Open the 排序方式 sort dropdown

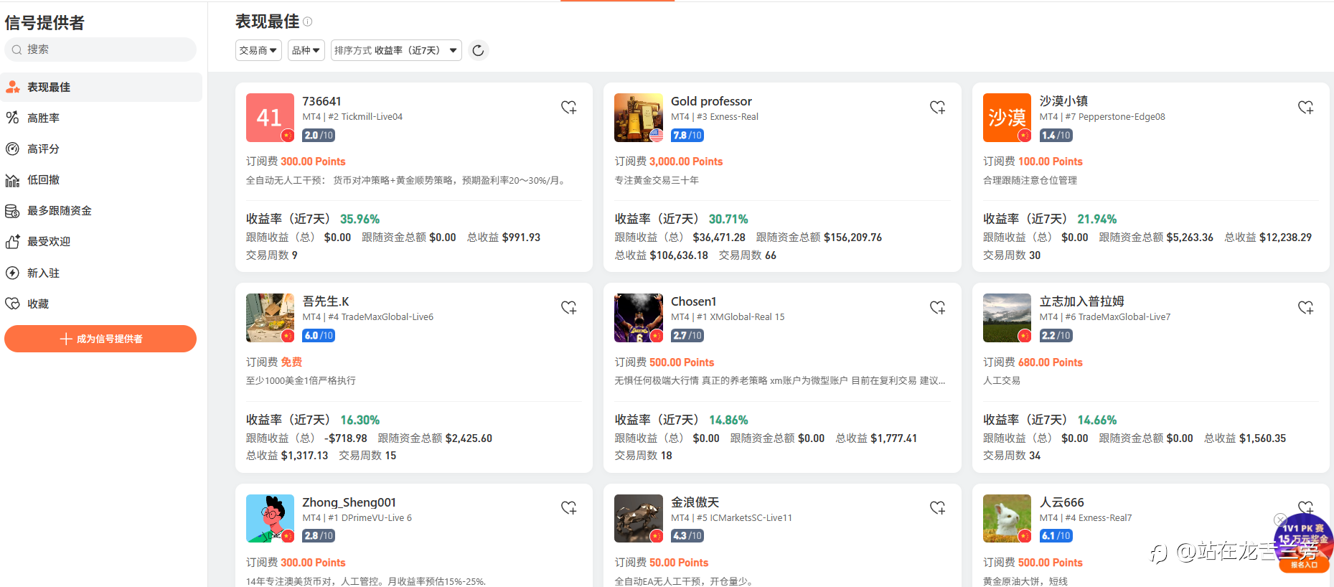[x=396, y=50]
